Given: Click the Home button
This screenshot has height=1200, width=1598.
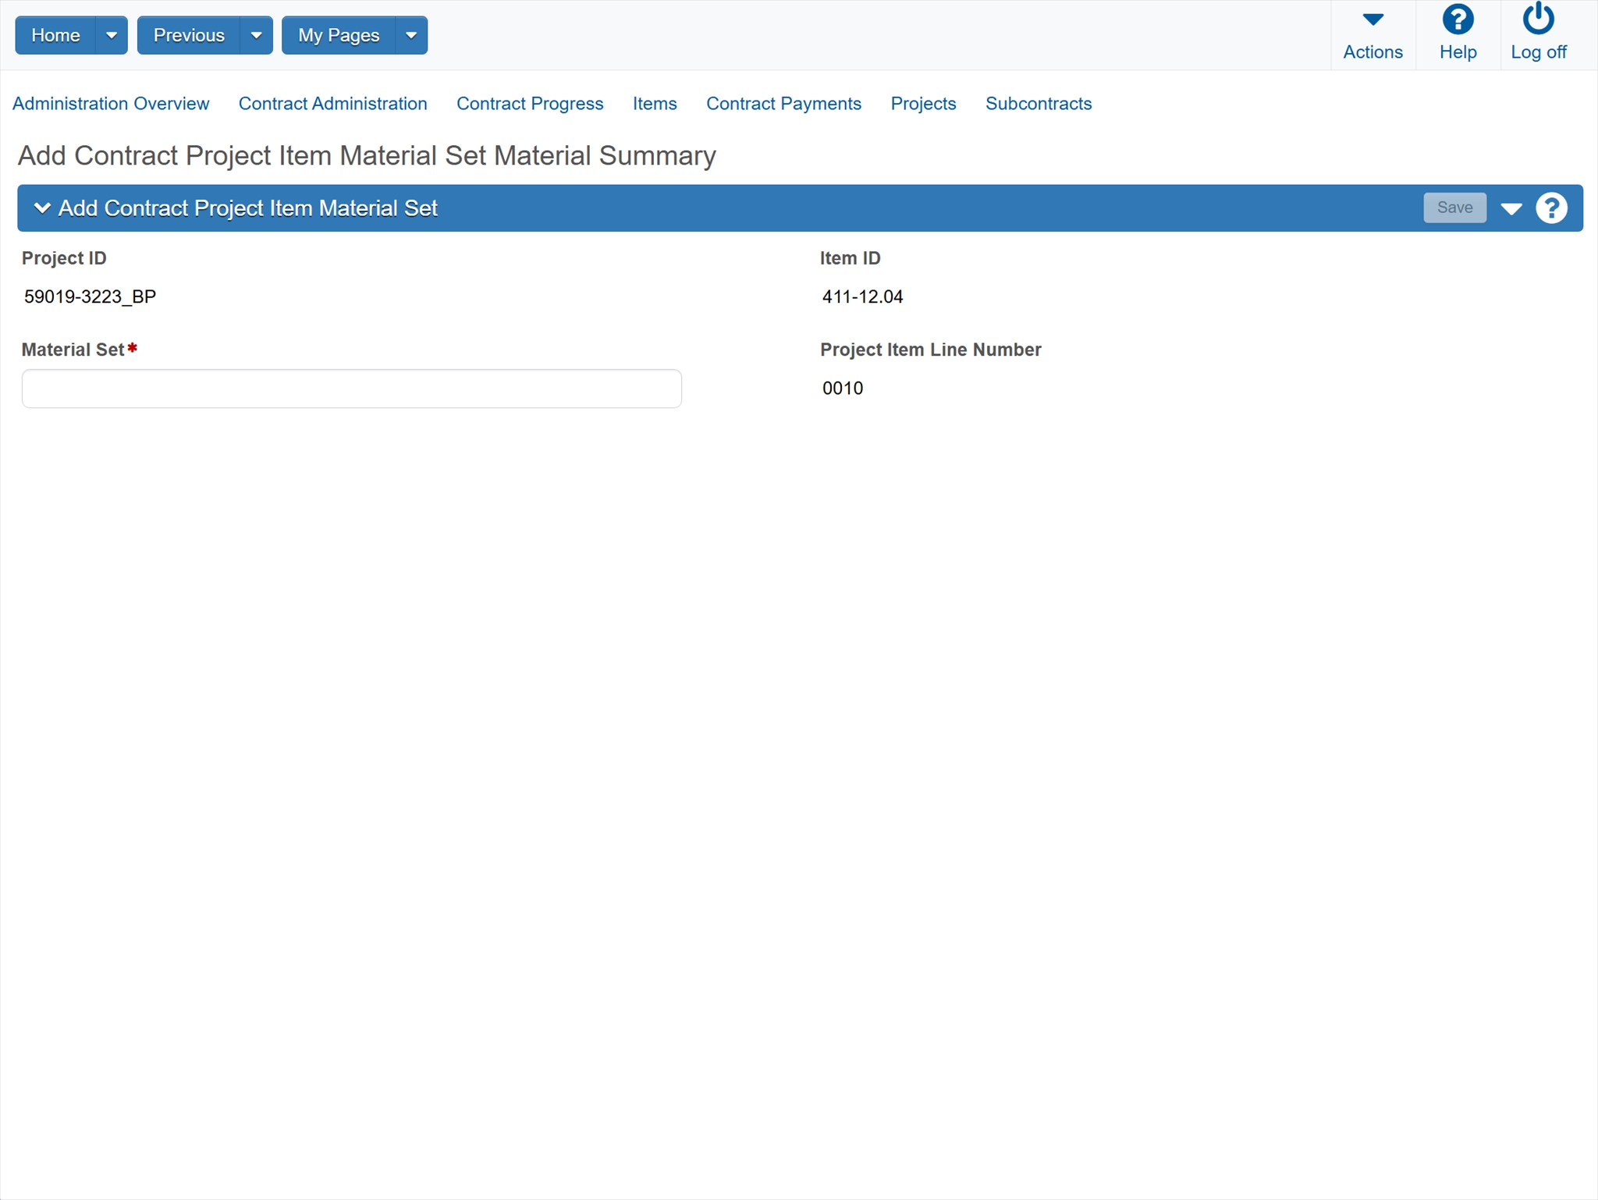Looking at the screenshot, I should [55, 36].
